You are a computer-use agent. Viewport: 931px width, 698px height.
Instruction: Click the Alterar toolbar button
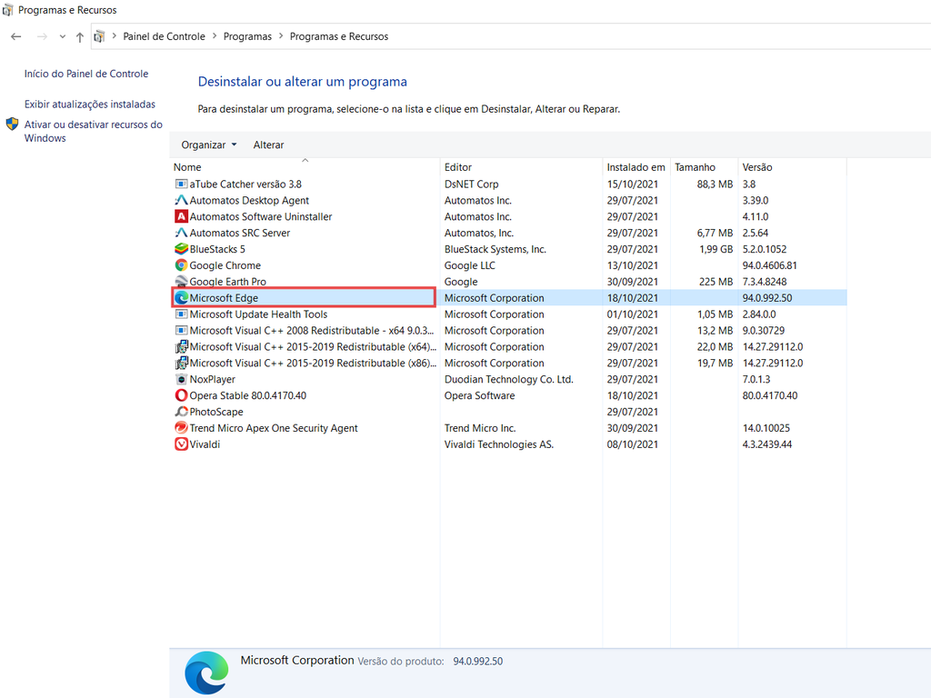(268, 145)
